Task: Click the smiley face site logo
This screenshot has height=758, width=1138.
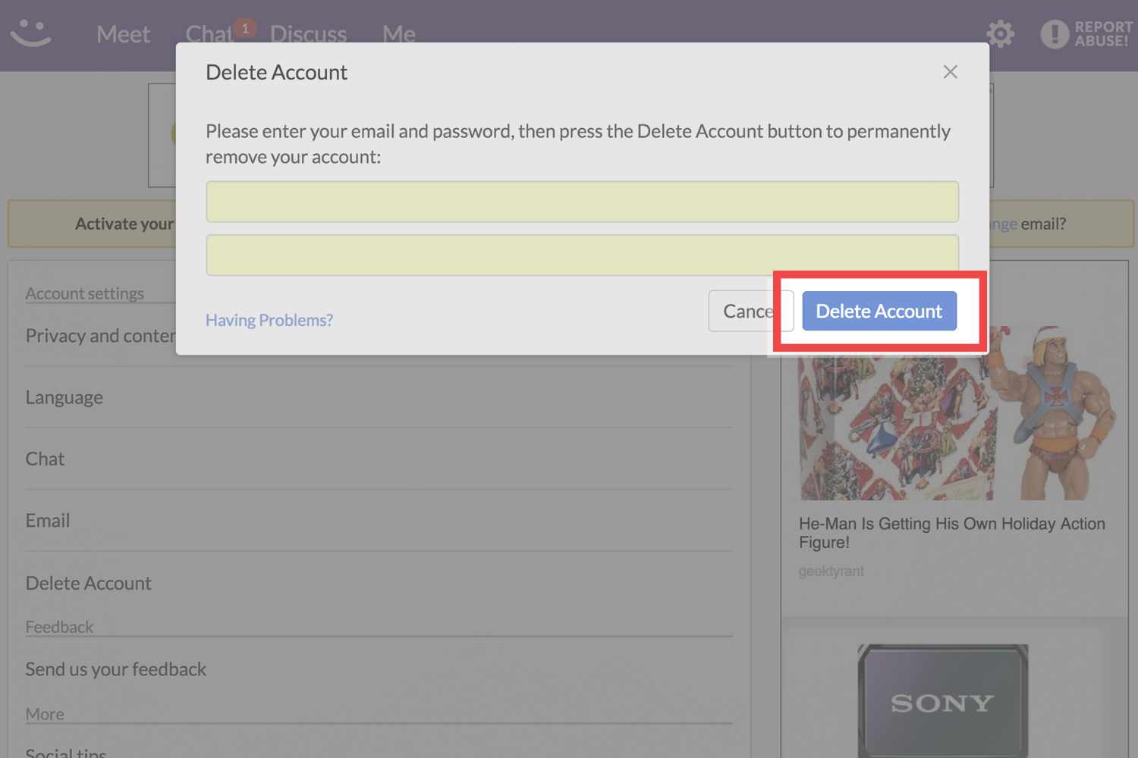Action: [x=30, y=33]
